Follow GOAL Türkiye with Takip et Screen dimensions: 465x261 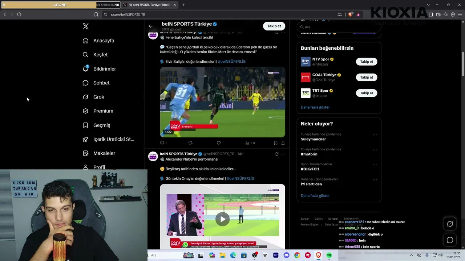(367, 77)
